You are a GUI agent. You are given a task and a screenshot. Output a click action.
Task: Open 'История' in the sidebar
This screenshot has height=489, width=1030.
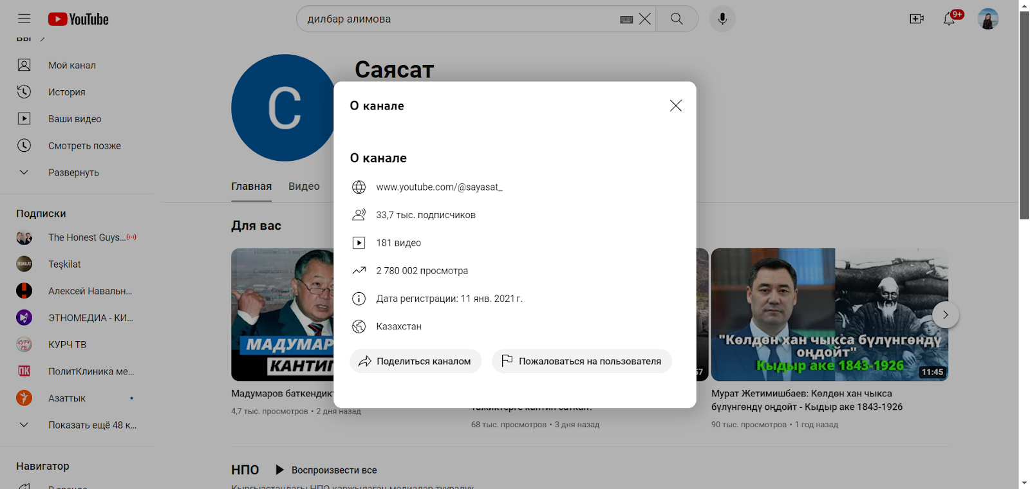tap(67, 92)
